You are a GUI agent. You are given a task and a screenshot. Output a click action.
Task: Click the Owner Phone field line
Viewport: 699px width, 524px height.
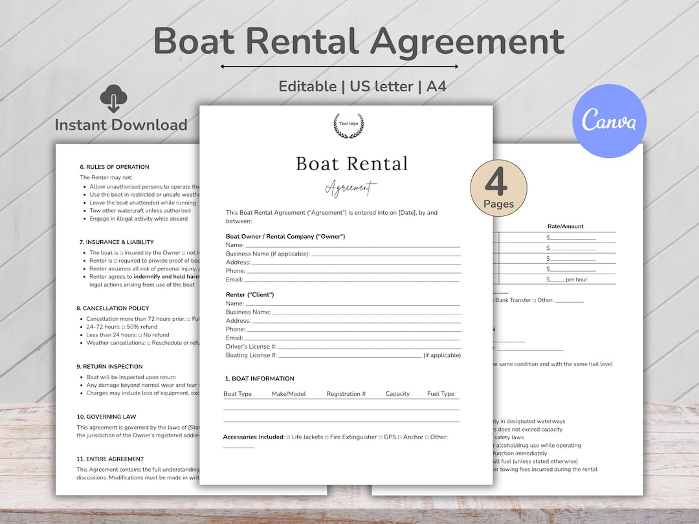354,271
